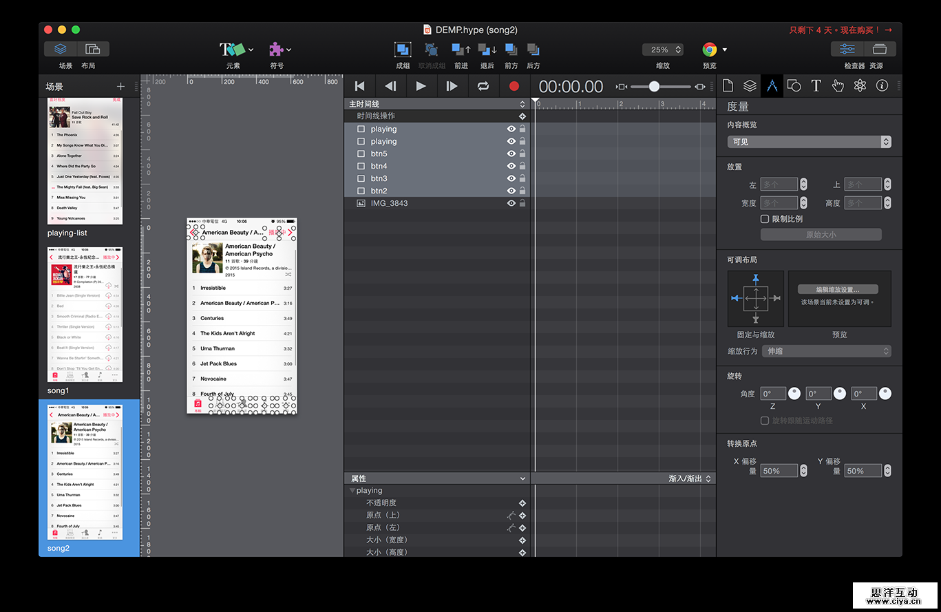Switch to the Layouts (布局) view
This screenshot has height=612, width=941.
pos(92,50)
